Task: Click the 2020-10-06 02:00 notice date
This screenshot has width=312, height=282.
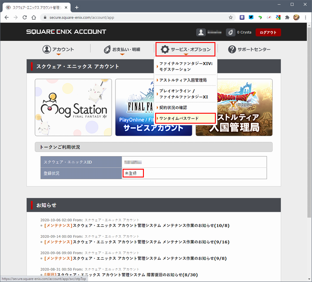Action: tap(56, 220)
